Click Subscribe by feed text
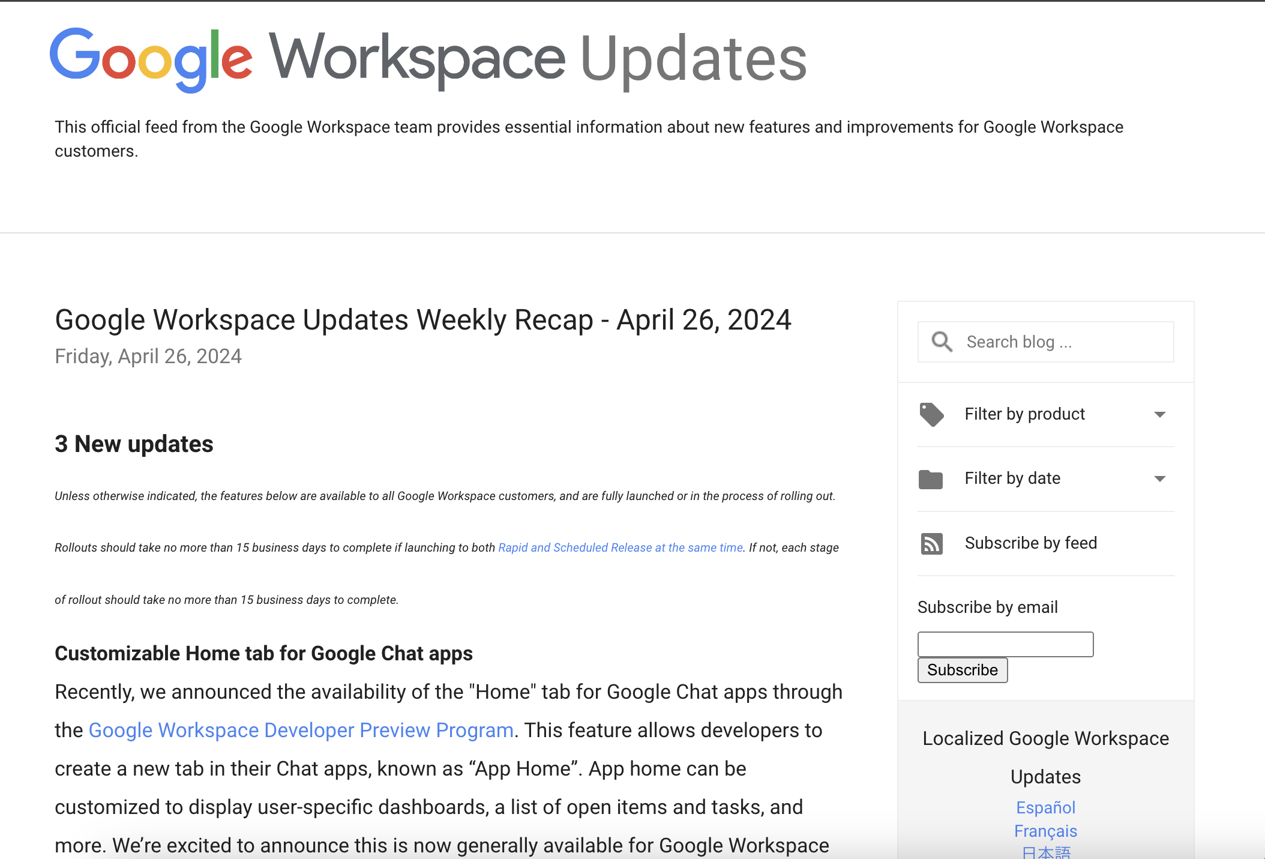This screenshot has width=1265, height=859. point(1030,543)
